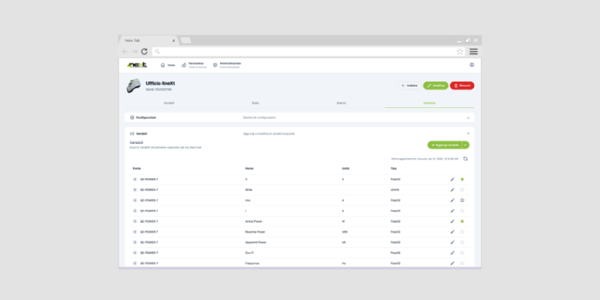This screenshot has width=600, height=300.
Task: Refresh the variables list with the reload icon
Action: [x=465, y=159]
